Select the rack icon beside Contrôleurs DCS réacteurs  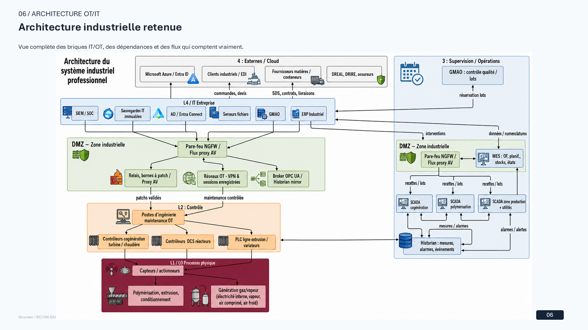[157, 241]
